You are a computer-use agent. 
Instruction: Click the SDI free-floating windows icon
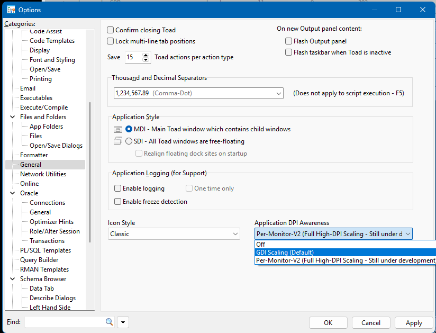[x=118, y=141]
